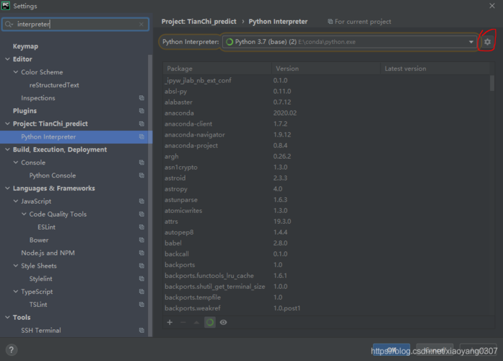This screenshot has height=361, width=503.
Task: Click the copy icon beside Inspections
Action: tap(141, 98)
